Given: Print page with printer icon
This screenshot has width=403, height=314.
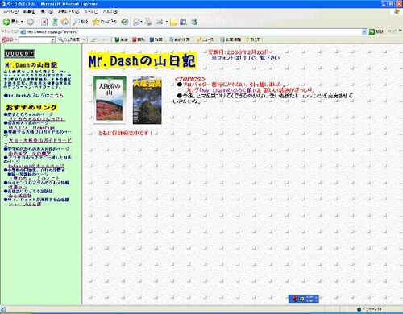Looking at the screenshot, I should click(x=148, y=22).
